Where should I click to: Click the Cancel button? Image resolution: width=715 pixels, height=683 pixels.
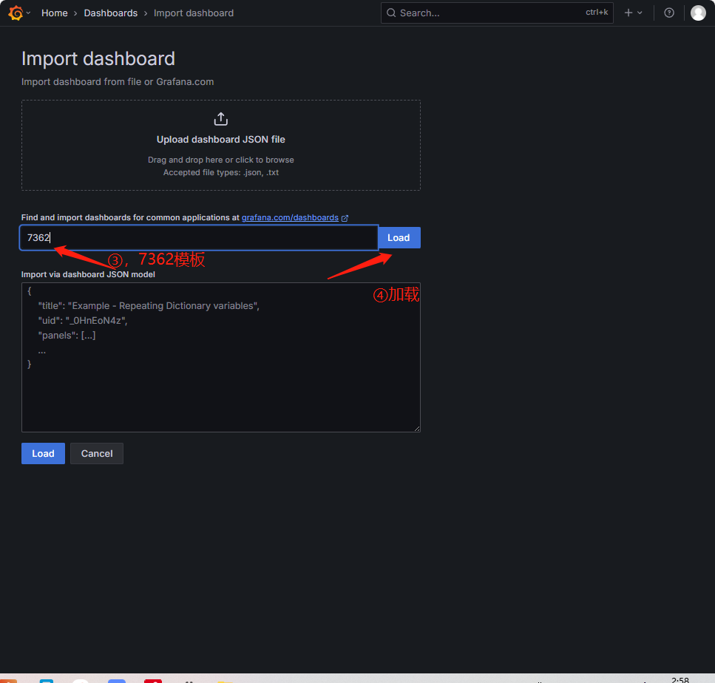click(96, 453)
